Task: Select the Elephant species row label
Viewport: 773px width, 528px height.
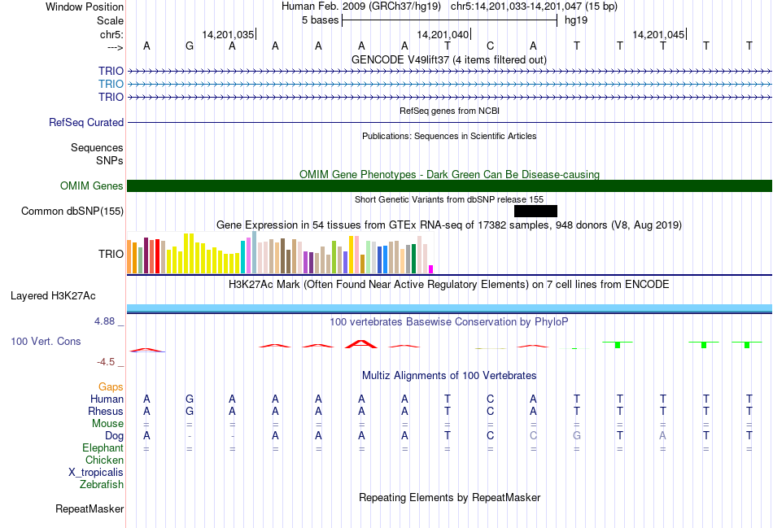Action: [x=103, y=447]
